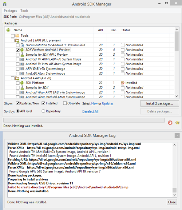Click the Updates link to select updates
This screenshot has height=210, width=182.
pyautogui.click(x=108, y=103)
